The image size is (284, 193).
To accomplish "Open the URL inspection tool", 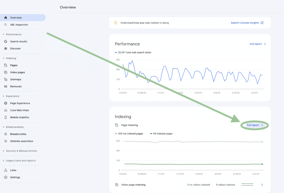I will [x=19, y=25].
